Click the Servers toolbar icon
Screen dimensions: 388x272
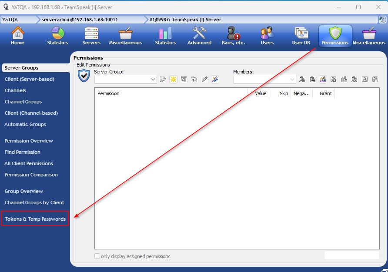[91, 36]
